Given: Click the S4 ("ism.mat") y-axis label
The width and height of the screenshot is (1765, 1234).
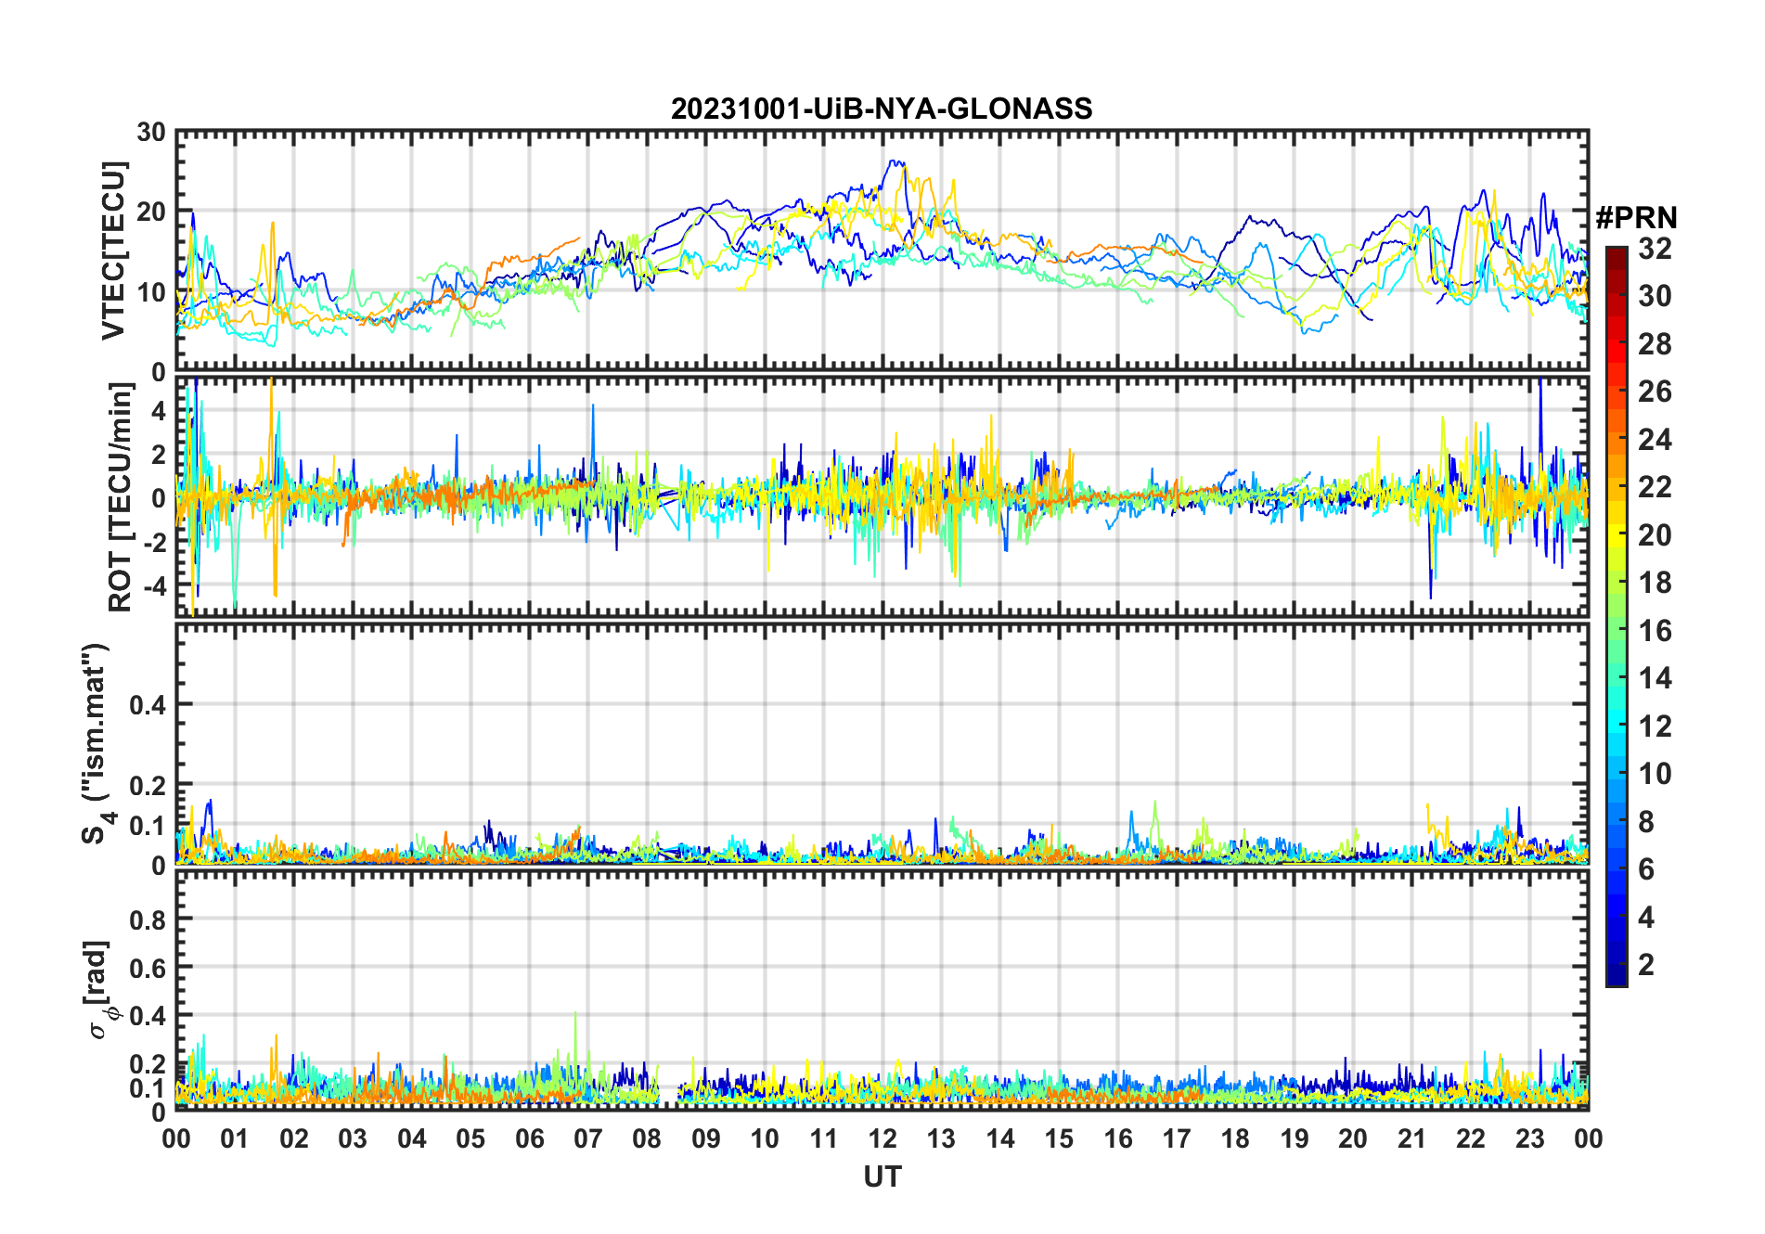Looking at the screenshot, I should click(97, 744).
